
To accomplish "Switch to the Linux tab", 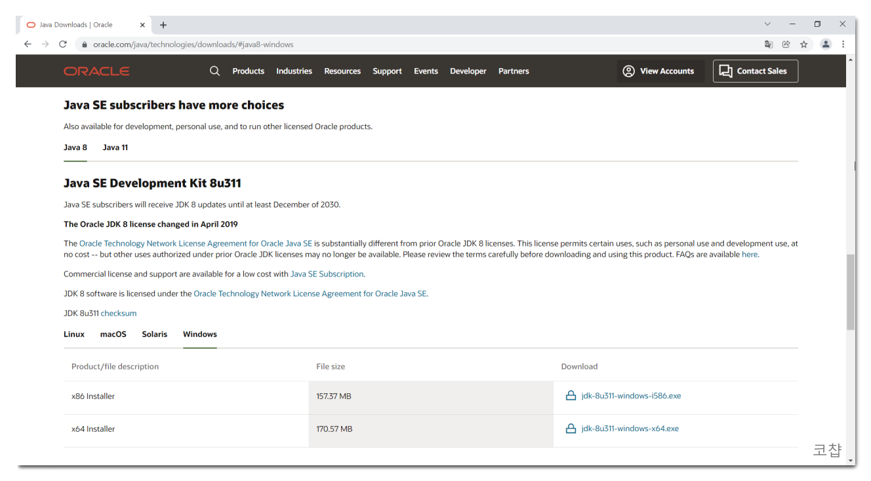I will (74, 334).
